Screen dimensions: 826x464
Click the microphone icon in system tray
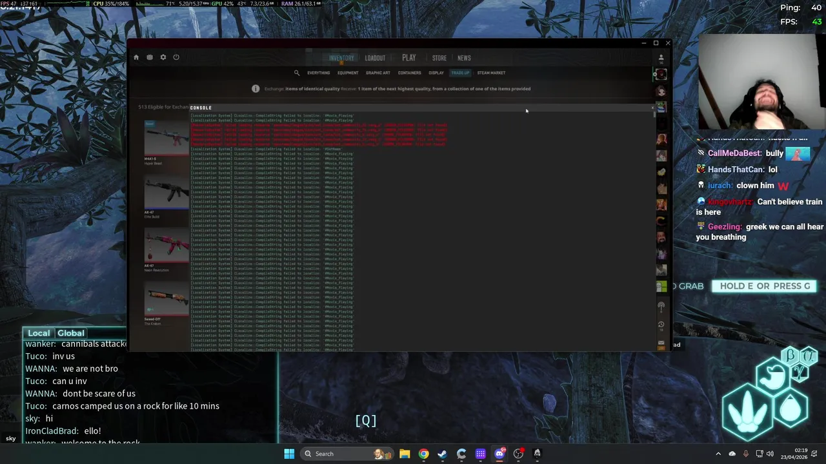[746, 454]
